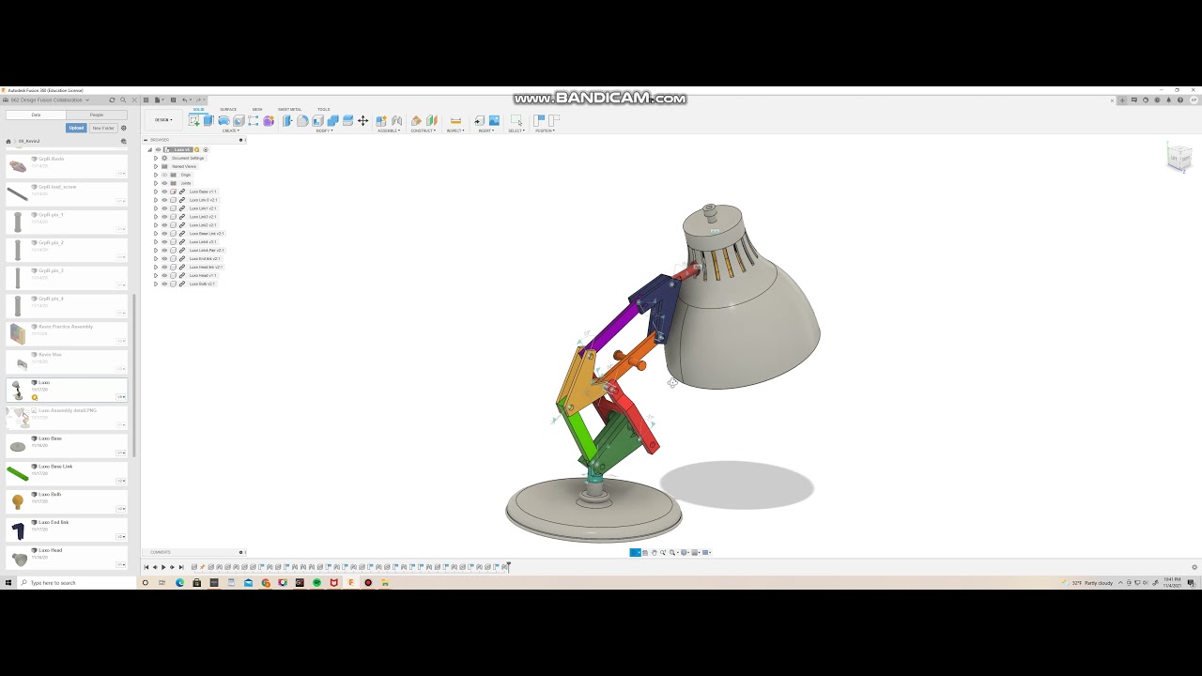Open the GrpB pin_1 file
The height and width of the screenshot is (676, 1202).
[67, 222]
